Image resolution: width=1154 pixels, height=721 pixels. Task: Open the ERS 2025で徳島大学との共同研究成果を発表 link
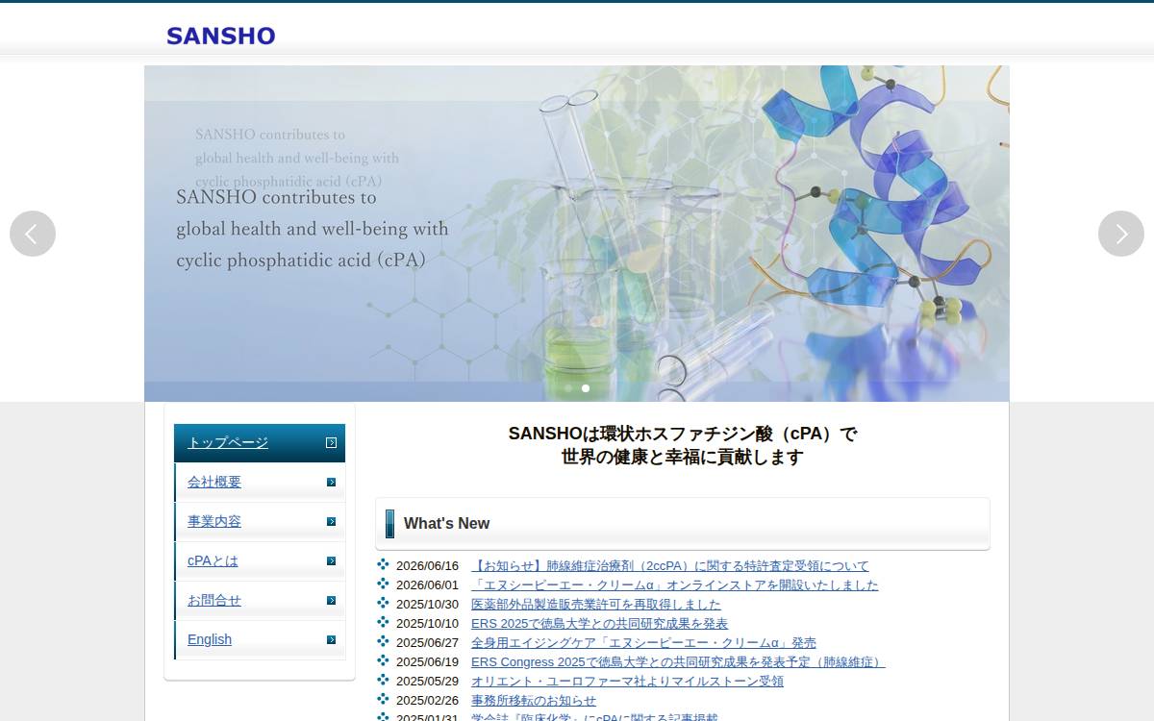600,624
